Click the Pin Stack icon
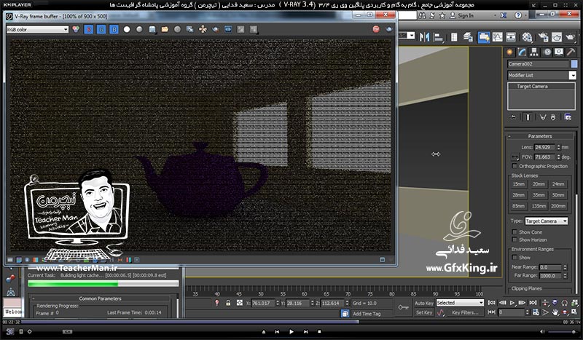 (513, 117)
